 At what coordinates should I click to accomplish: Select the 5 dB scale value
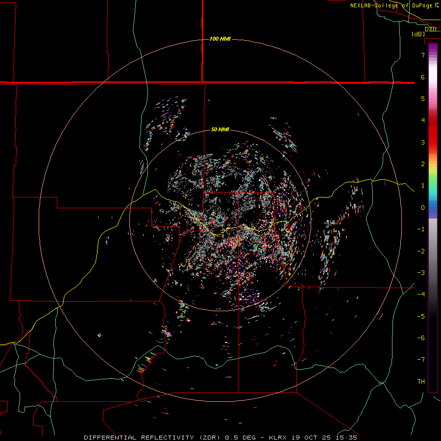tap(423, 98)
